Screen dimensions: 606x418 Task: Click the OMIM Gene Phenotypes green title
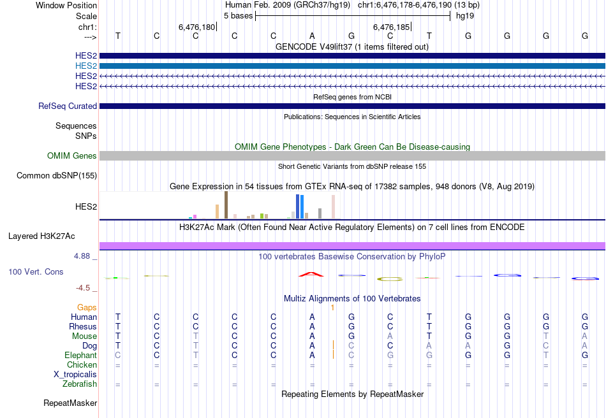coord(352,147)
